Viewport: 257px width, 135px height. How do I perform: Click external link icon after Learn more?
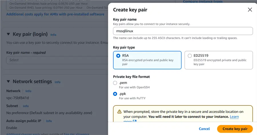(134, 121)
